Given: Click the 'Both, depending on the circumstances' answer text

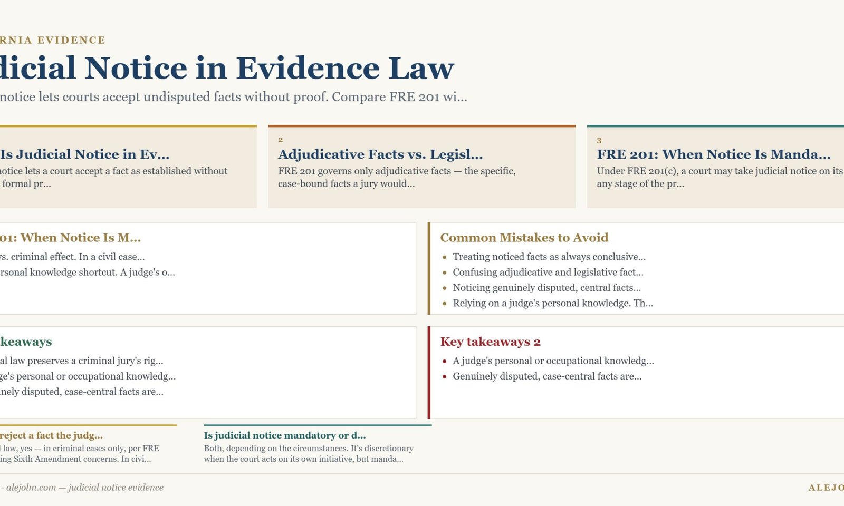Looking at the screenshot, I should coord(309,454).
